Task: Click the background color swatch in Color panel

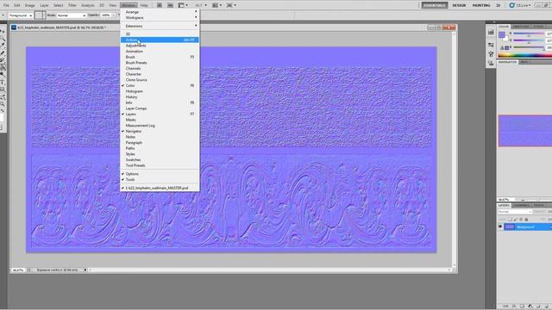Action: pyautogui.click(x=505, y=39)
